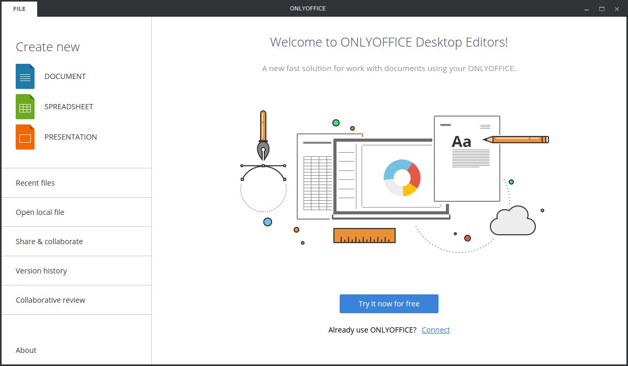Click Try it now for free button
Image resolution: width=628 pixels, height=366 pixels.
389,304
